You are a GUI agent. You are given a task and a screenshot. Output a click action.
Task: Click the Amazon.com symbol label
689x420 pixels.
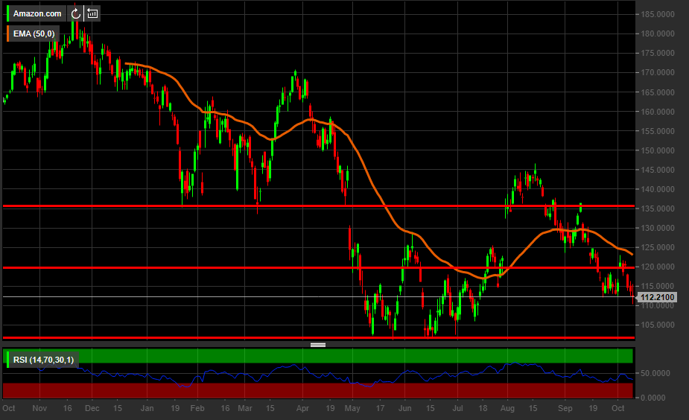click(x=37, y=13)
